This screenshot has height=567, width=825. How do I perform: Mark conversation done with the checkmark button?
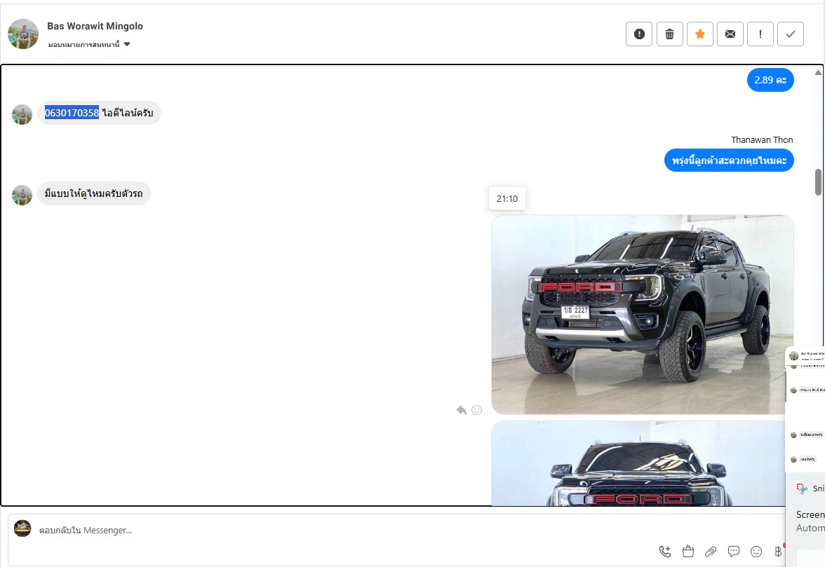coord(790,34)
